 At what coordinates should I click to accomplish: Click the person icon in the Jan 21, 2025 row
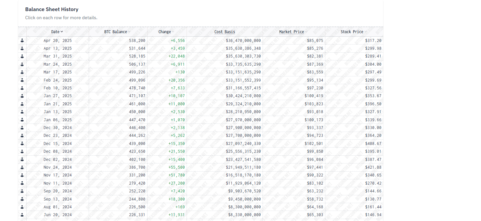[22, 104]
